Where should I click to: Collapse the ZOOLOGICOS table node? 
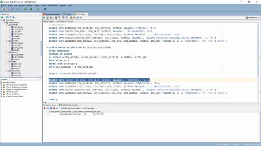pos(7,71)
